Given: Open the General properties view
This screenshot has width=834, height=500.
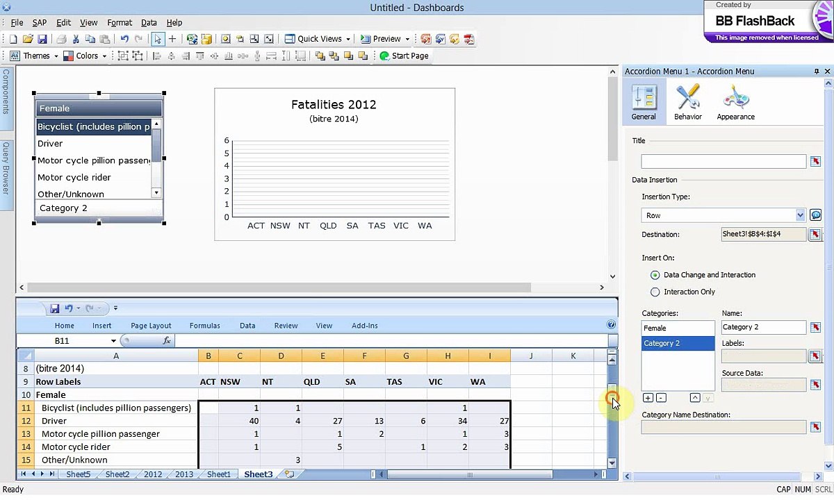Looking at the screenshot, I should [x=644, y=102].
